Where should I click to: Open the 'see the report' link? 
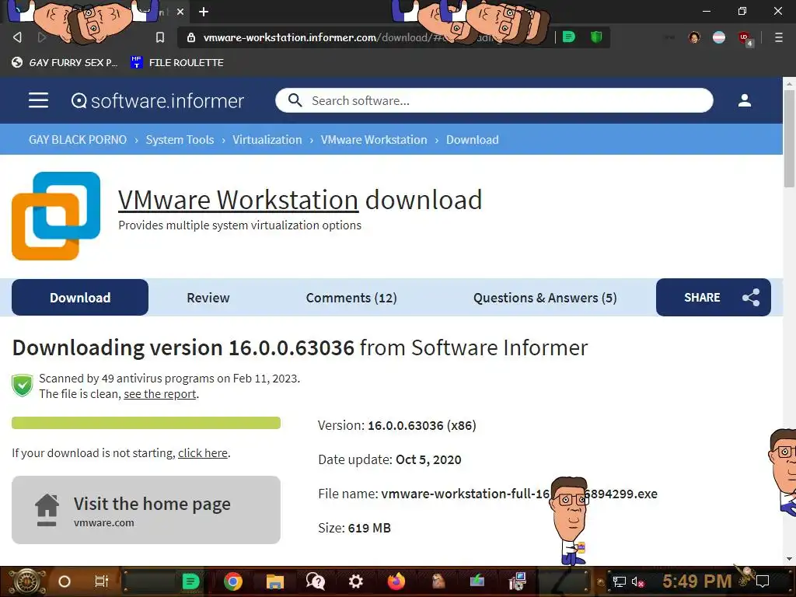160,394
